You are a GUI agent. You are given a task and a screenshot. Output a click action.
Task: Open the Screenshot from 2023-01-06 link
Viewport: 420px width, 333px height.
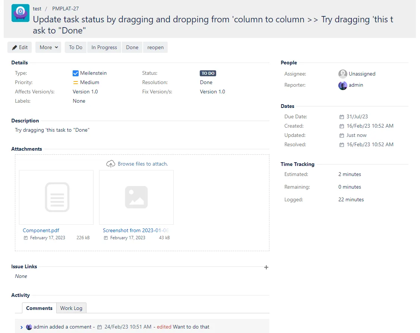tap(136, 230)
